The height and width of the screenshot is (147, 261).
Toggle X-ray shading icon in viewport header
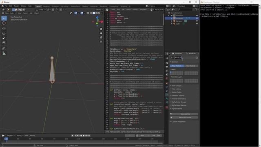click(x=88, y=13)
